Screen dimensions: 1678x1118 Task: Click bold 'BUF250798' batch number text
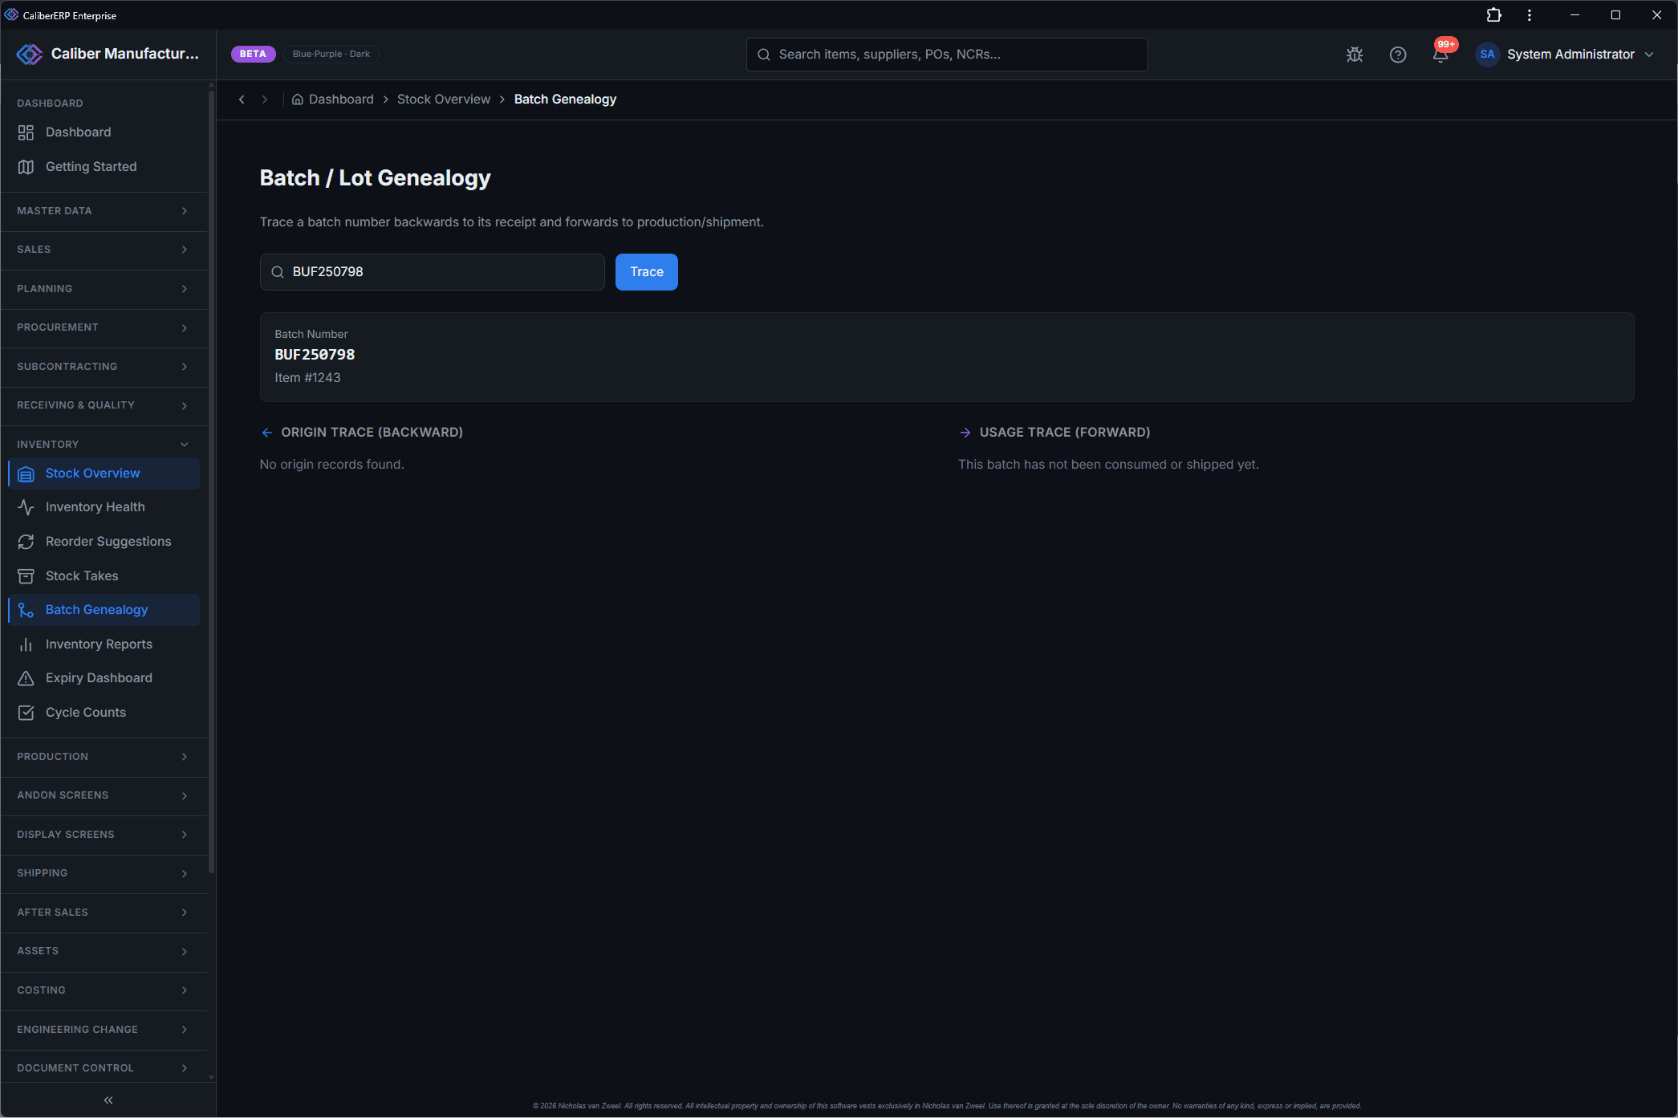[315, 355]
